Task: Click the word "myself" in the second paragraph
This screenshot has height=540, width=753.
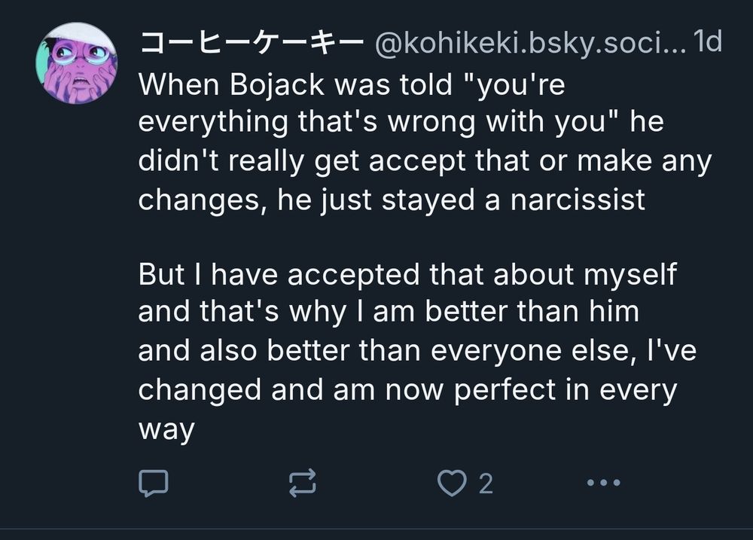Action: 629,275
